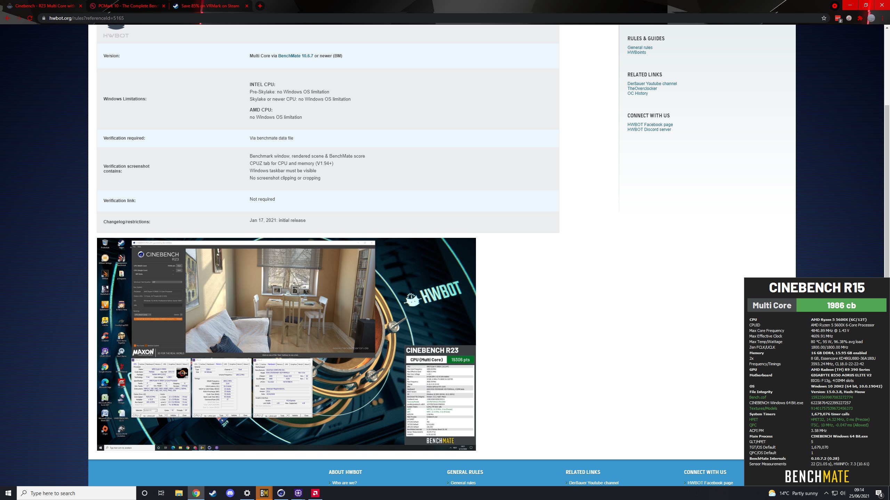Open the BenchMate 10.6.7 link

click(x=296, y=56)
